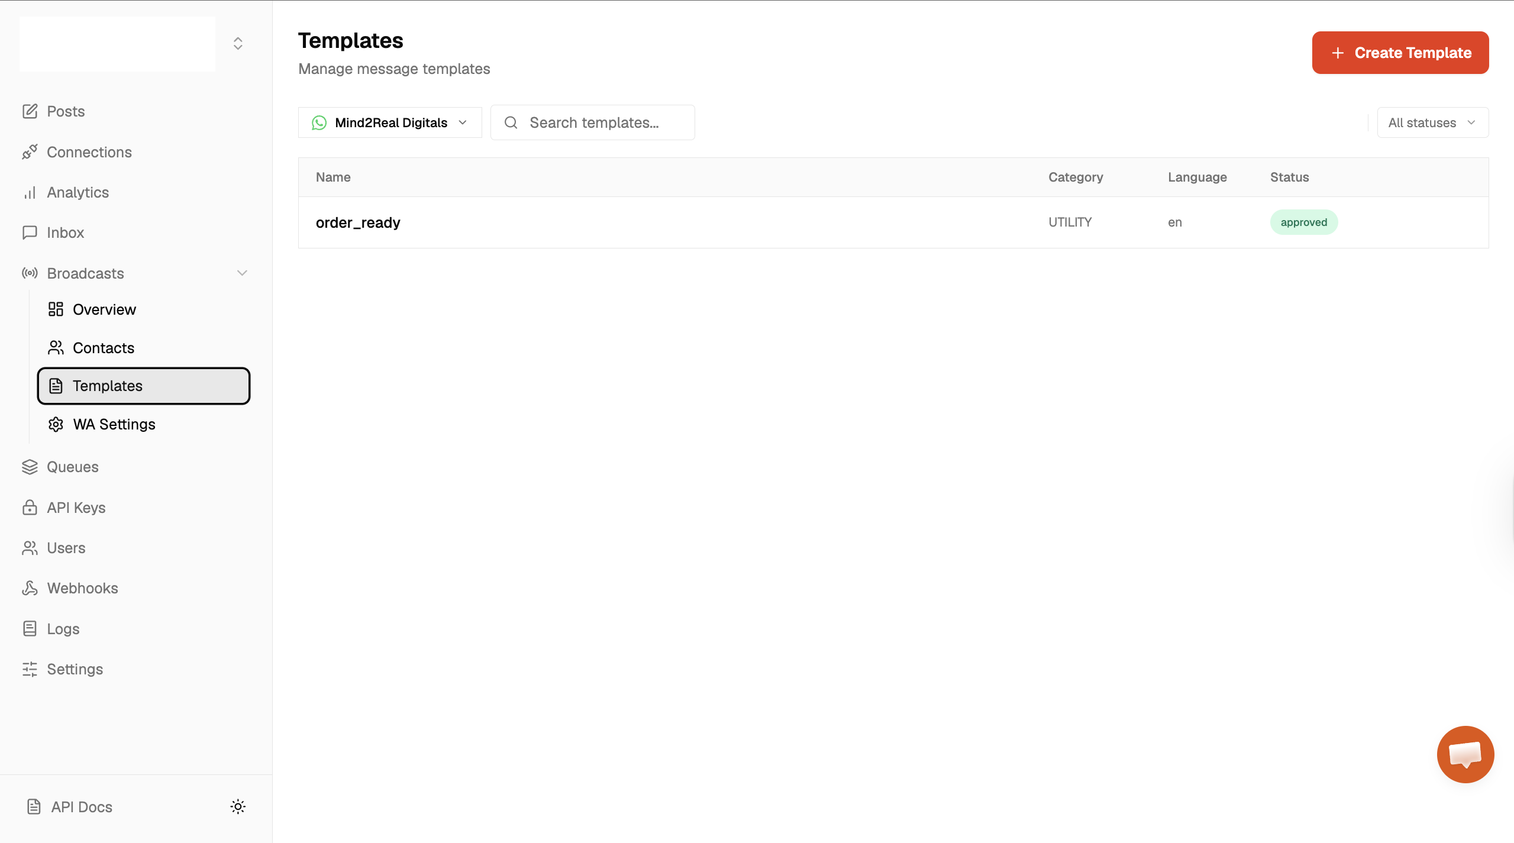Click the Search templates input field
Screen dimensions: 1514x843
pos(593,122)
